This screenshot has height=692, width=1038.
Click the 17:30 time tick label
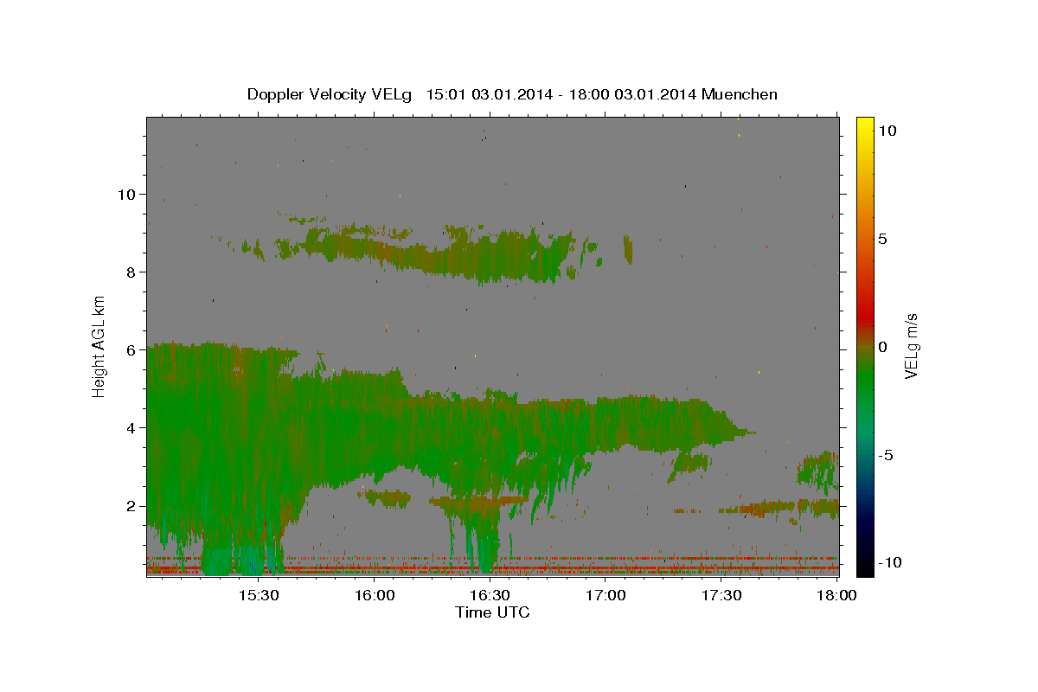pos(721,596)
